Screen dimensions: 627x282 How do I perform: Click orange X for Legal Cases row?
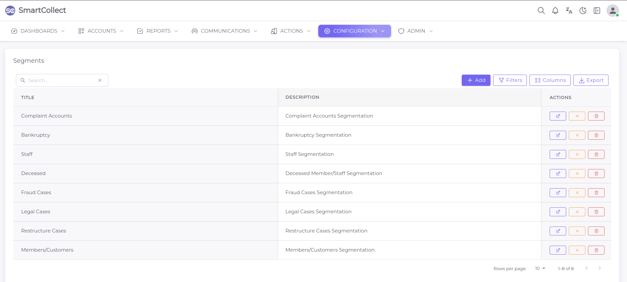577,212
